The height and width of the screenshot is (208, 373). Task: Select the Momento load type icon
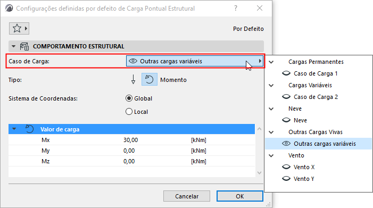150,79
